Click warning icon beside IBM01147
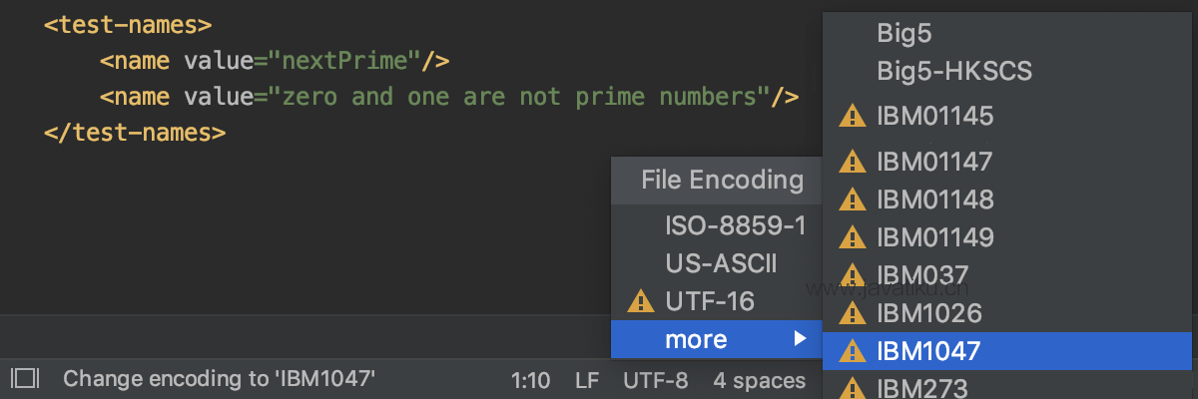Screen dimensions: 1198x399 click(852, 161)
